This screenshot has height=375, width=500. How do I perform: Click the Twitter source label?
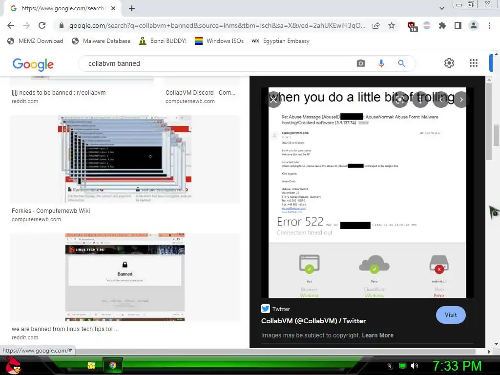[275, 309]
